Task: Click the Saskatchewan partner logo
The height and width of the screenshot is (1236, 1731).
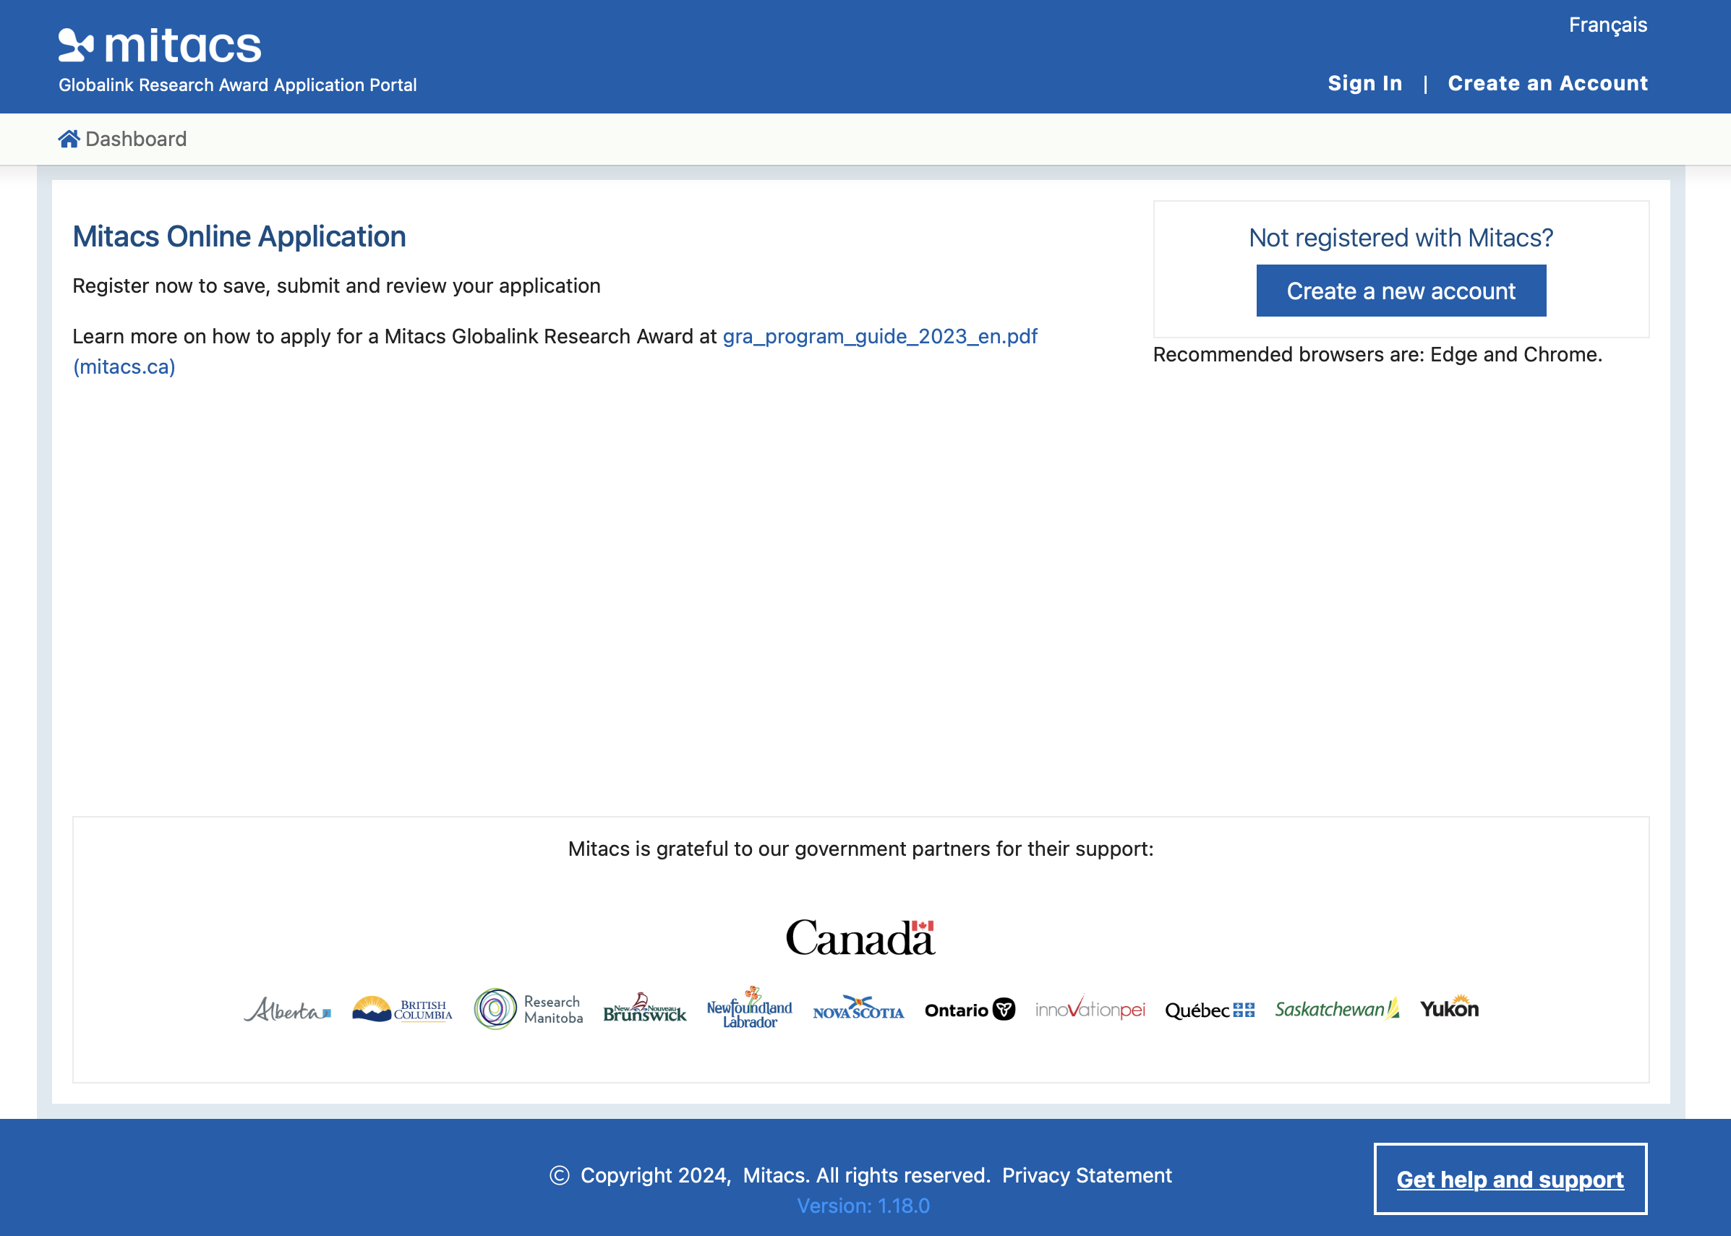Action: click(x=1337, y=1009)
